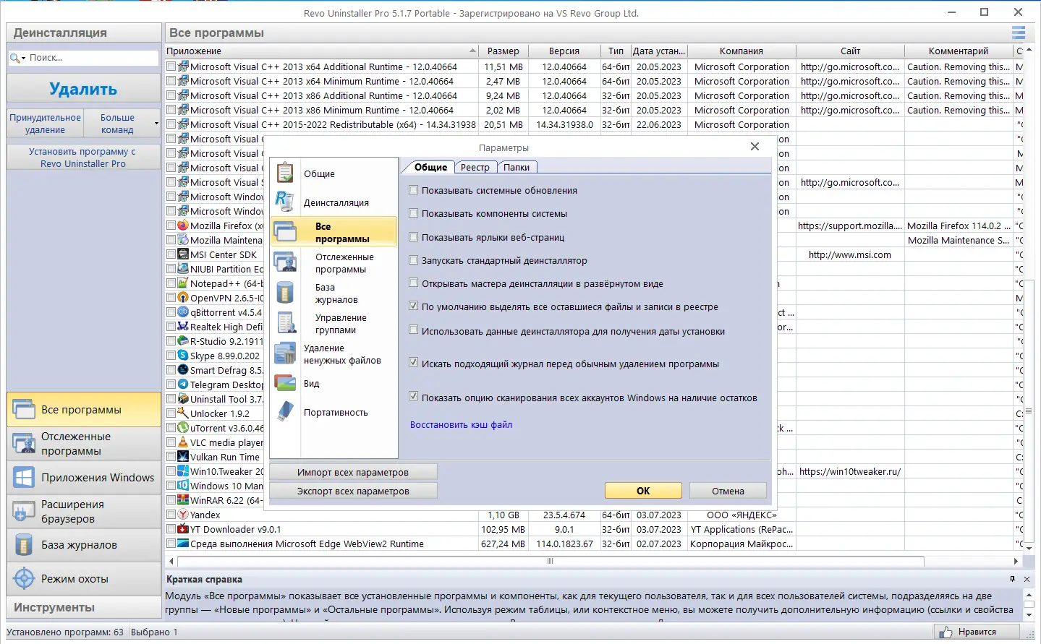Open Расширения браузеров module icon
1041x644 pixels.
24,511
